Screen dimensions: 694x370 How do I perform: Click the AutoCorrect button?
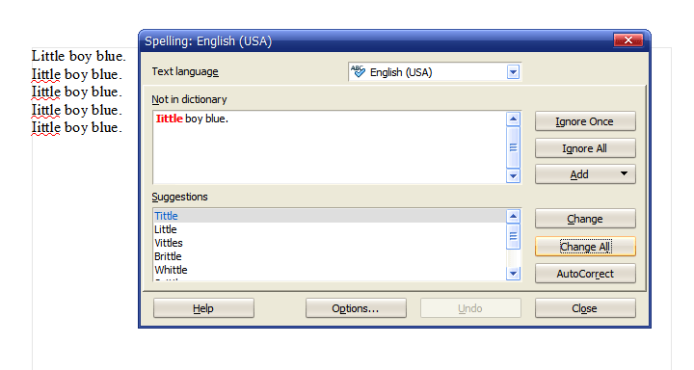(x=585, y=274)
